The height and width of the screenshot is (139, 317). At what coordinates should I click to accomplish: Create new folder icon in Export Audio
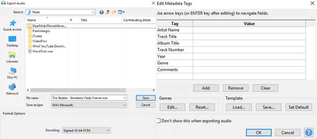(114, 12)
